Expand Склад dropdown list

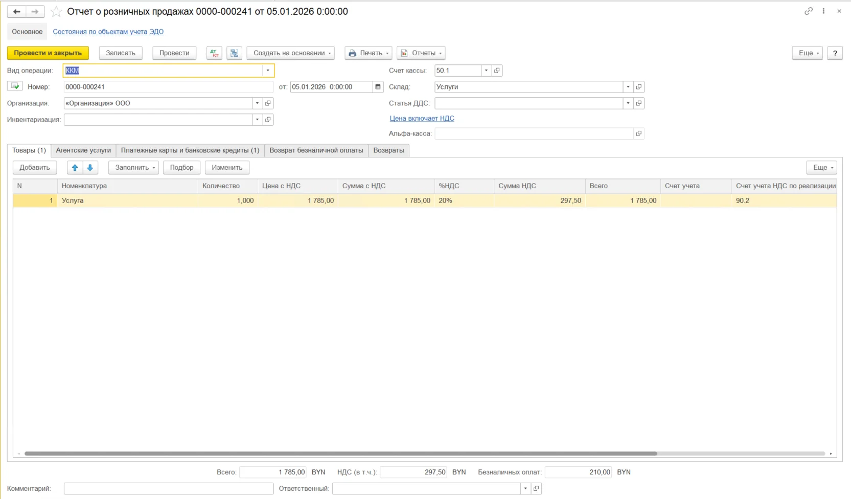[x=628, y=87]
